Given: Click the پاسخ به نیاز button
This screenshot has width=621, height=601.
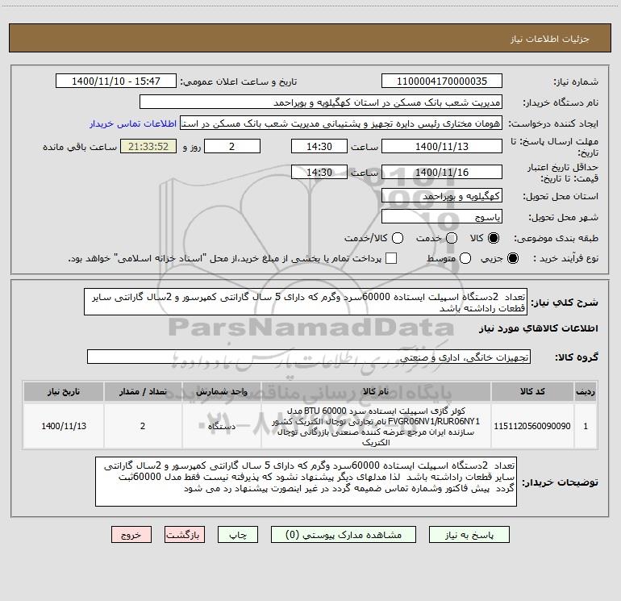Looking at the screenshot, I should pyautogui.click(x=469, y=535).
